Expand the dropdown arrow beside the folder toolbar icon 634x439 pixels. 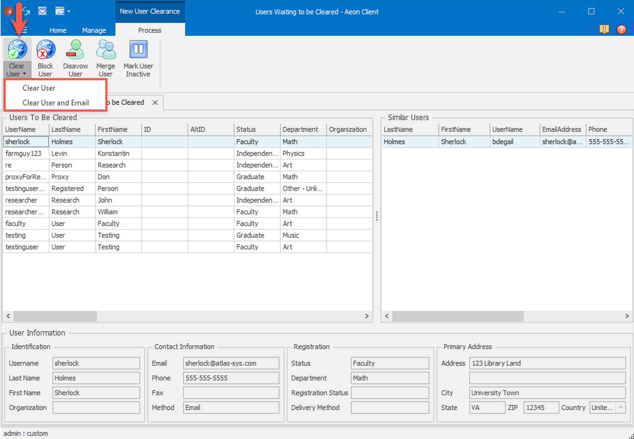tap(69, 11)
